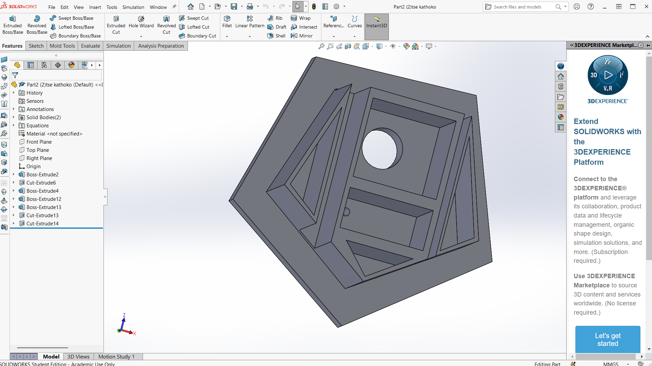Open the Hole Wizard tool
652x366 pixels.
(x=141, y=22)
